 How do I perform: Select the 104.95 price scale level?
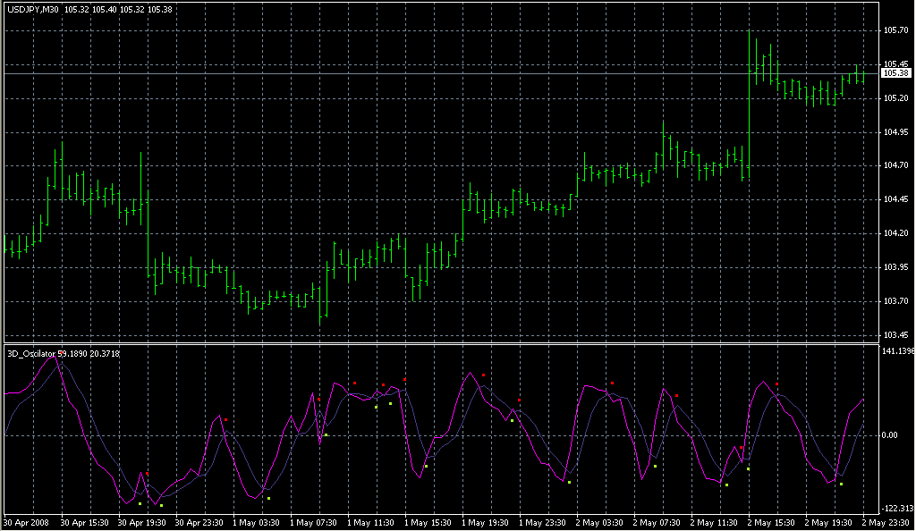pyautogui.click(x=895, y=132)
